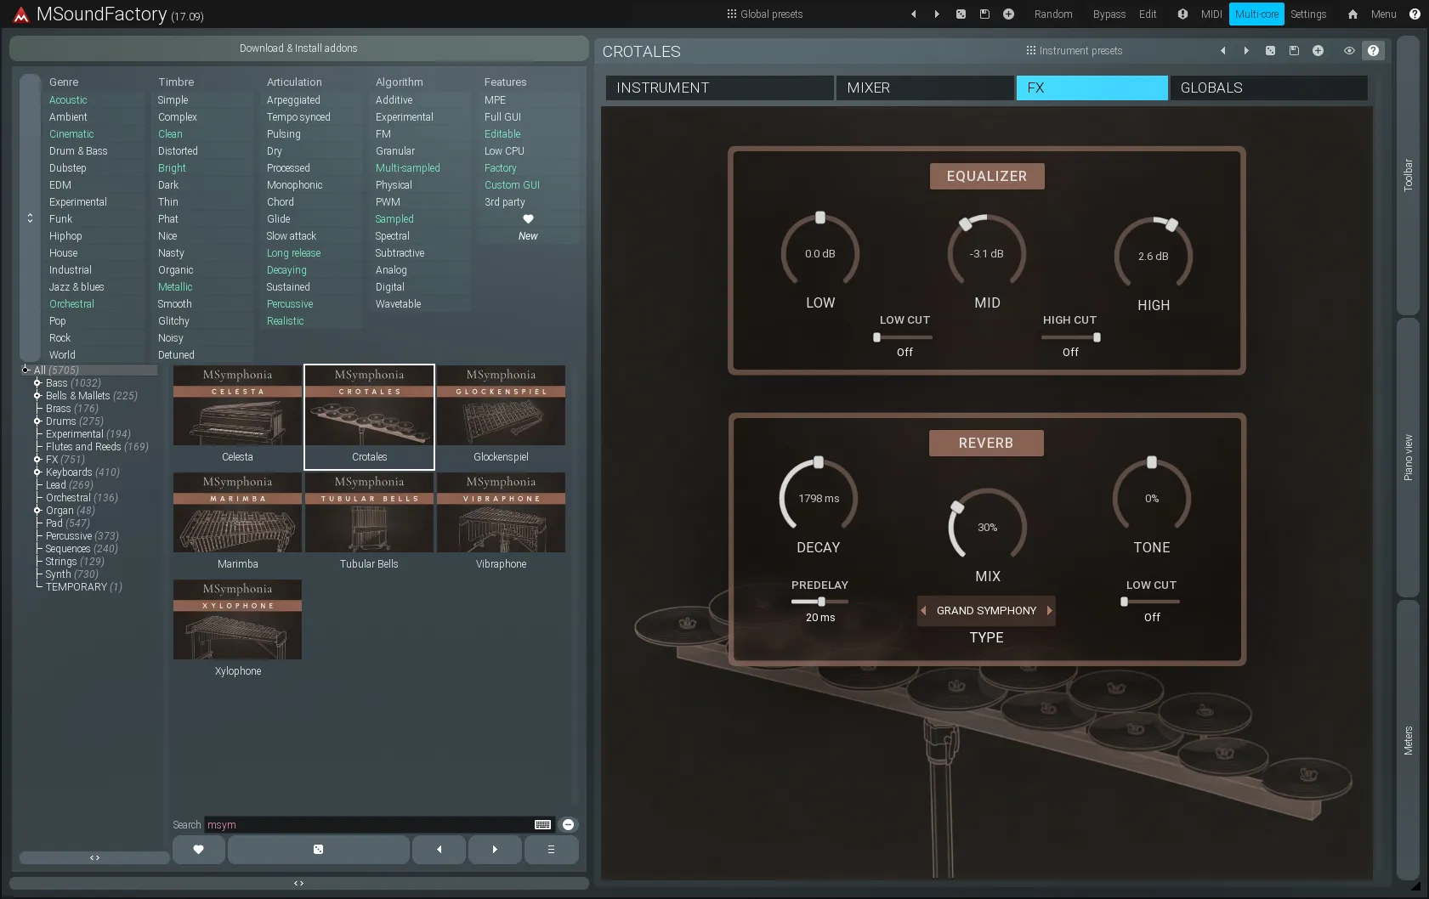Open the MIDI settings button
The width and height of the screenshot is (1429, 899).
1211,14
